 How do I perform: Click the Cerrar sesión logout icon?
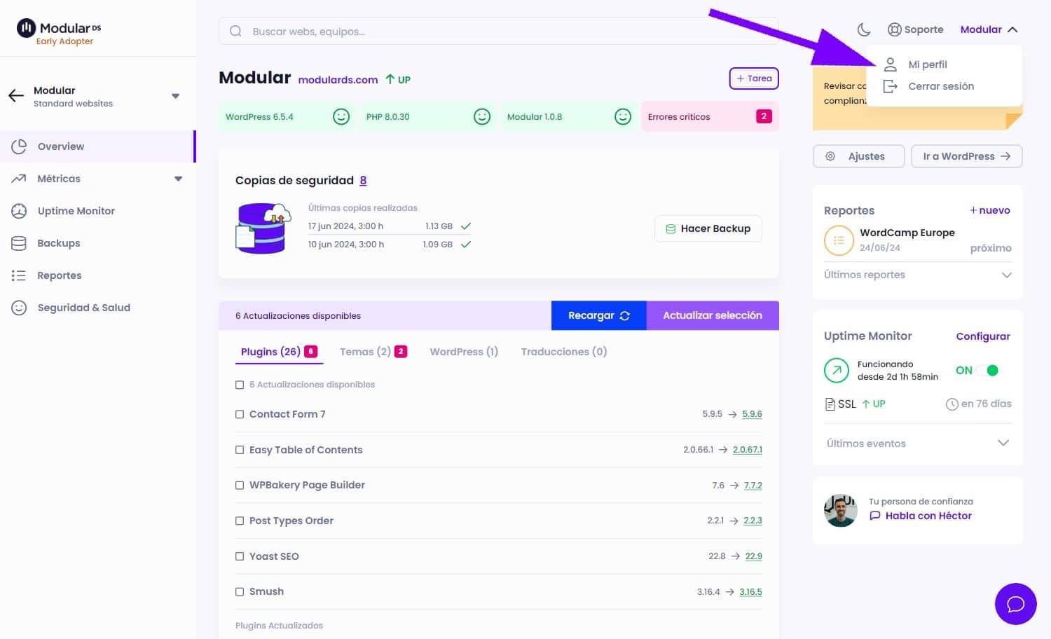coord(891,86)
